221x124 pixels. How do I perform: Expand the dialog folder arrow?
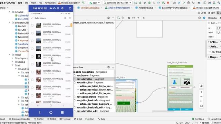12,62
